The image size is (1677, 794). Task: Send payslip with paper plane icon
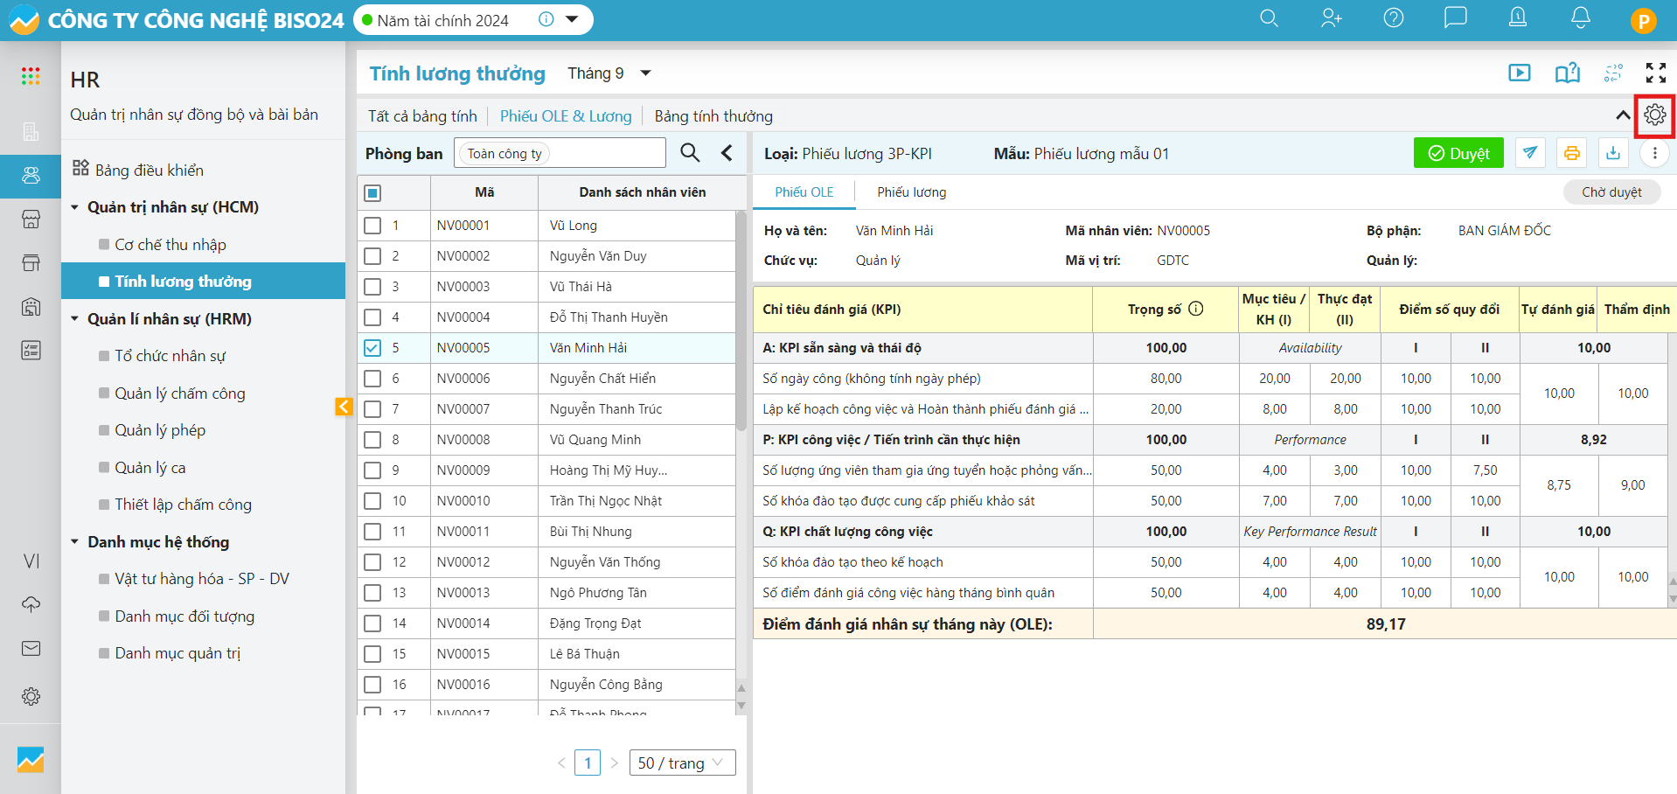coord(1529,153)
